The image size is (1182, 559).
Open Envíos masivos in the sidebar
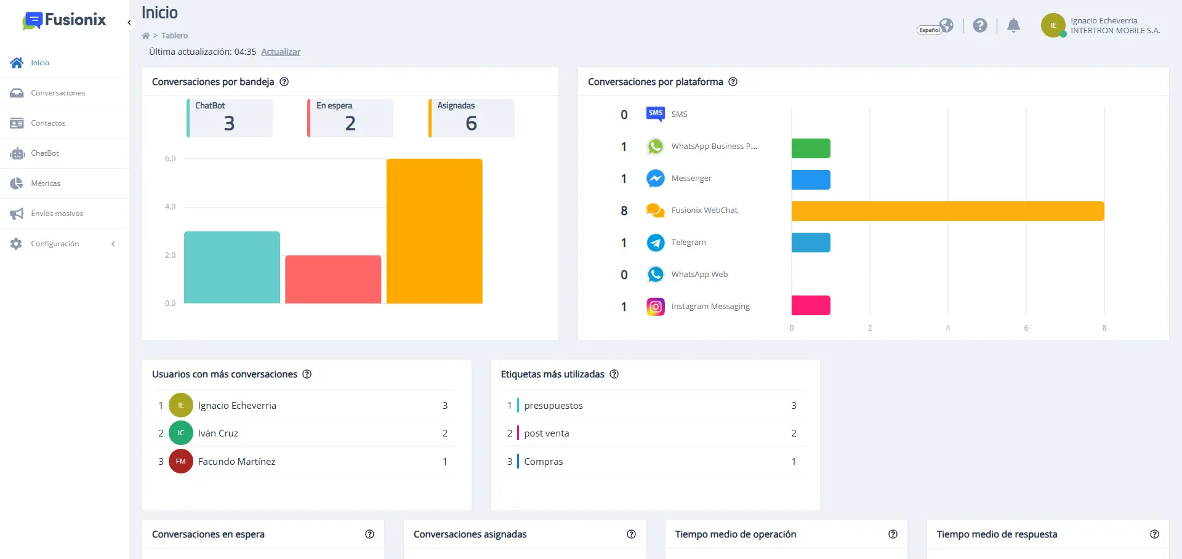[x=65, y=214]
